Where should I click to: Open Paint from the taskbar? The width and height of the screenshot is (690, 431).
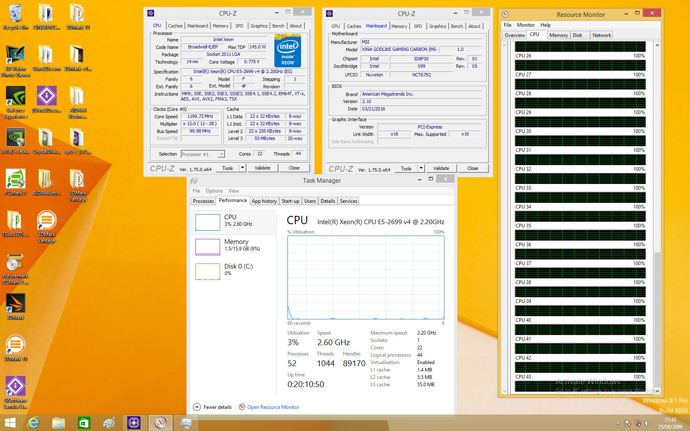coord(109,423)
